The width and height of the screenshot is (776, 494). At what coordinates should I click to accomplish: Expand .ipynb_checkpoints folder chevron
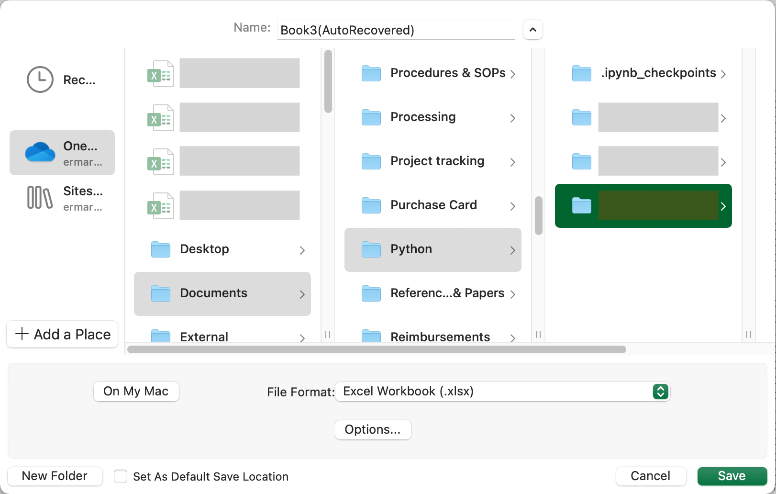[x=723, y=74]
